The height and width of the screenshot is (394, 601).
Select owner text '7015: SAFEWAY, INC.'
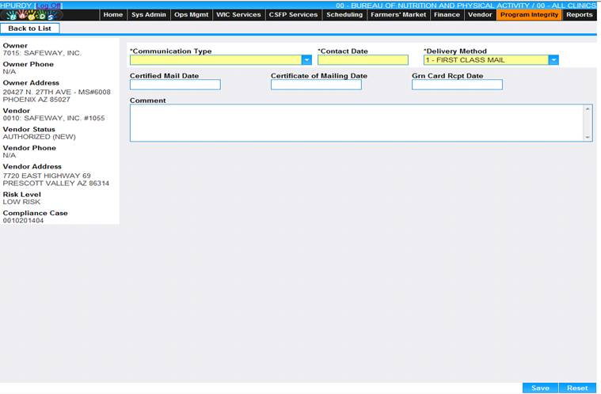point(42,53)
